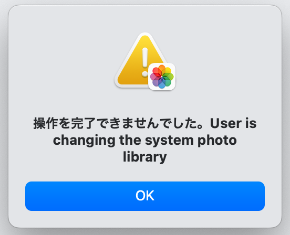Dismiss the alert with the blue OK button
290x235 pixels.
tap(145, 196)
